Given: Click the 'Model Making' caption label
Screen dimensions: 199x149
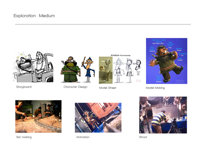Looking at the screenshot, I should [x=155, y=88].
